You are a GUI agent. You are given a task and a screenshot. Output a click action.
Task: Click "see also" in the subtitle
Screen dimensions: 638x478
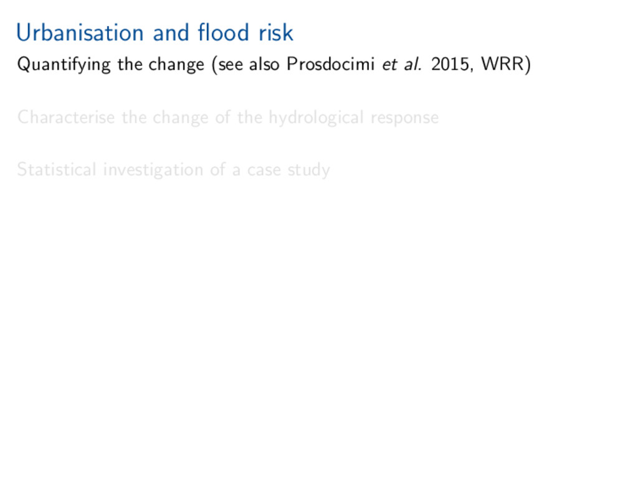249,65
